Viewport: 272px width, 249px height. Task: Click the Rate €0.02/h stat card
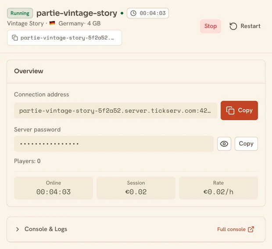[x=218, y=188]
